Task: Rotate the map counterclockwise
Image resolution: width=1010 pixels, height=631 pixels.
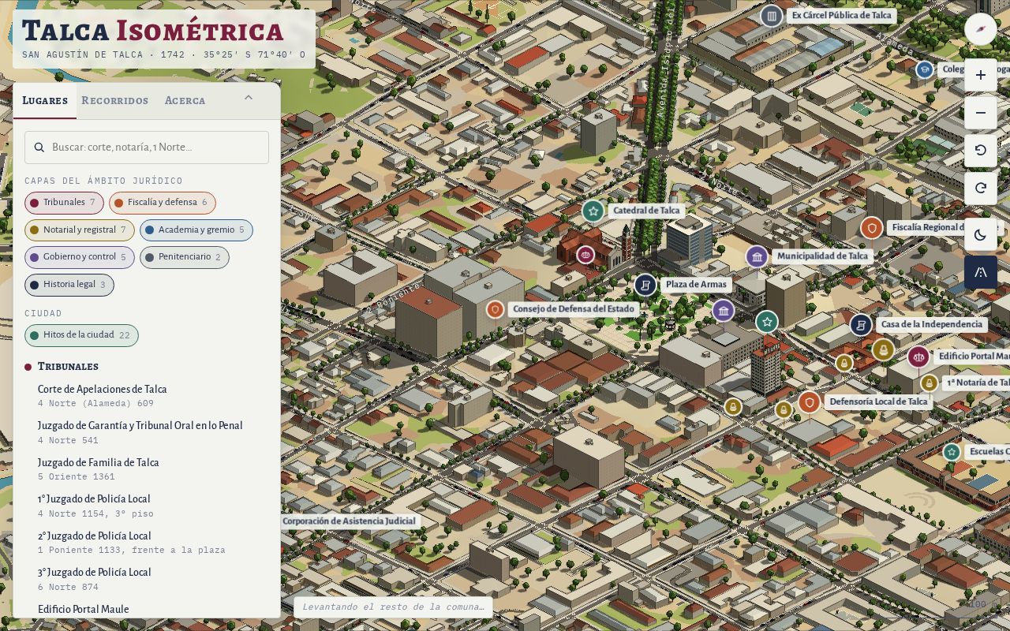Action: click(x=981, y=150)
